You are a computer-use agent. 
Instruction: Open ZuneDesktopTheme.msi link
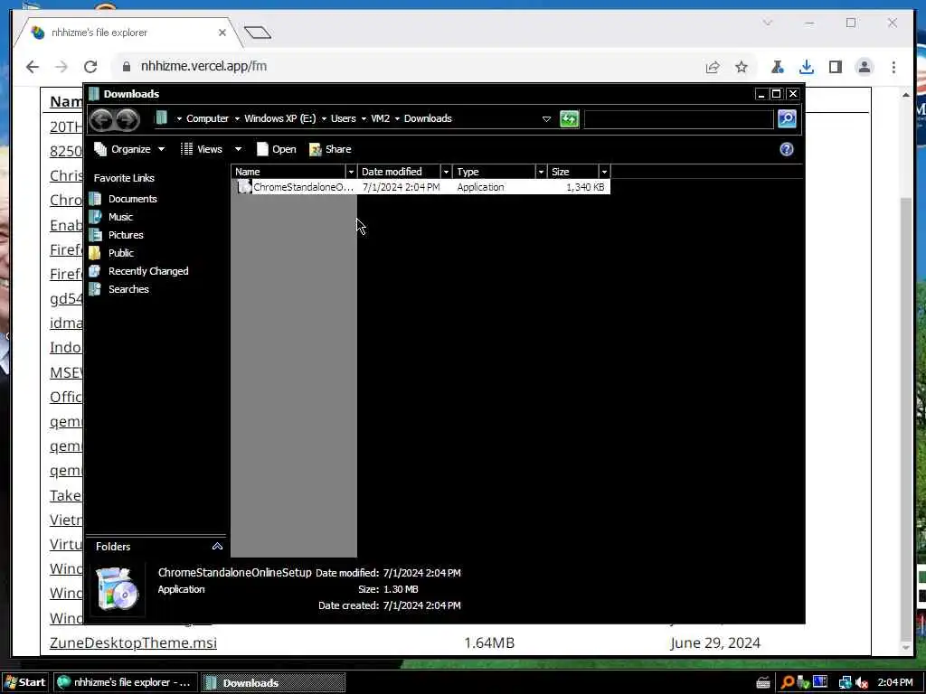(133, 642)
